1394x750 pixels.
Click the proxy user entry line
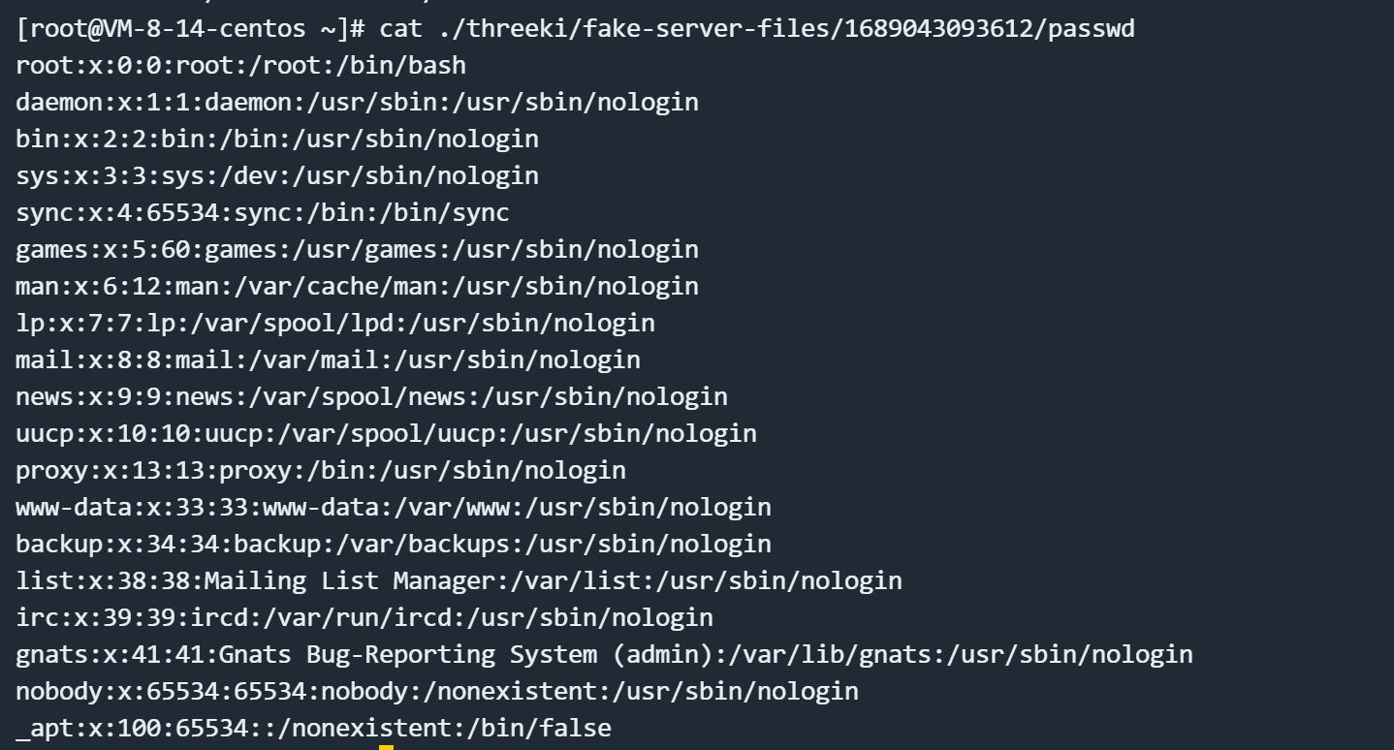click(320, 470)
